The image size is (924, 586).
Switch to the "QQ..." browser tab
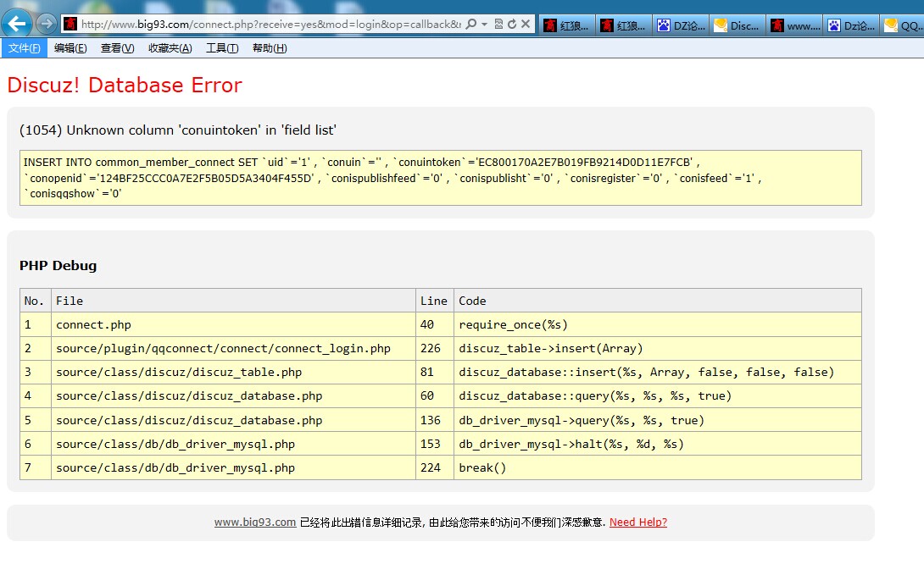(903, 26)
